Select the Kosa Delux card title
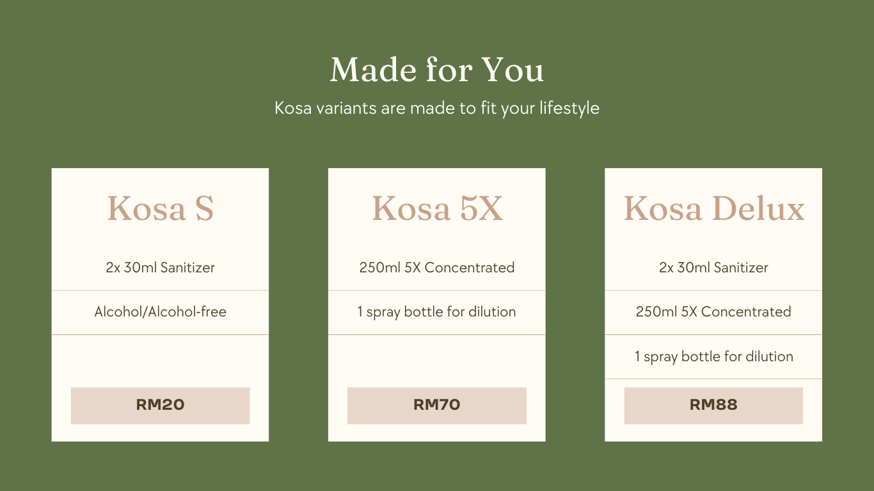Viewport: 874px width, 491px height. point(714,208)
